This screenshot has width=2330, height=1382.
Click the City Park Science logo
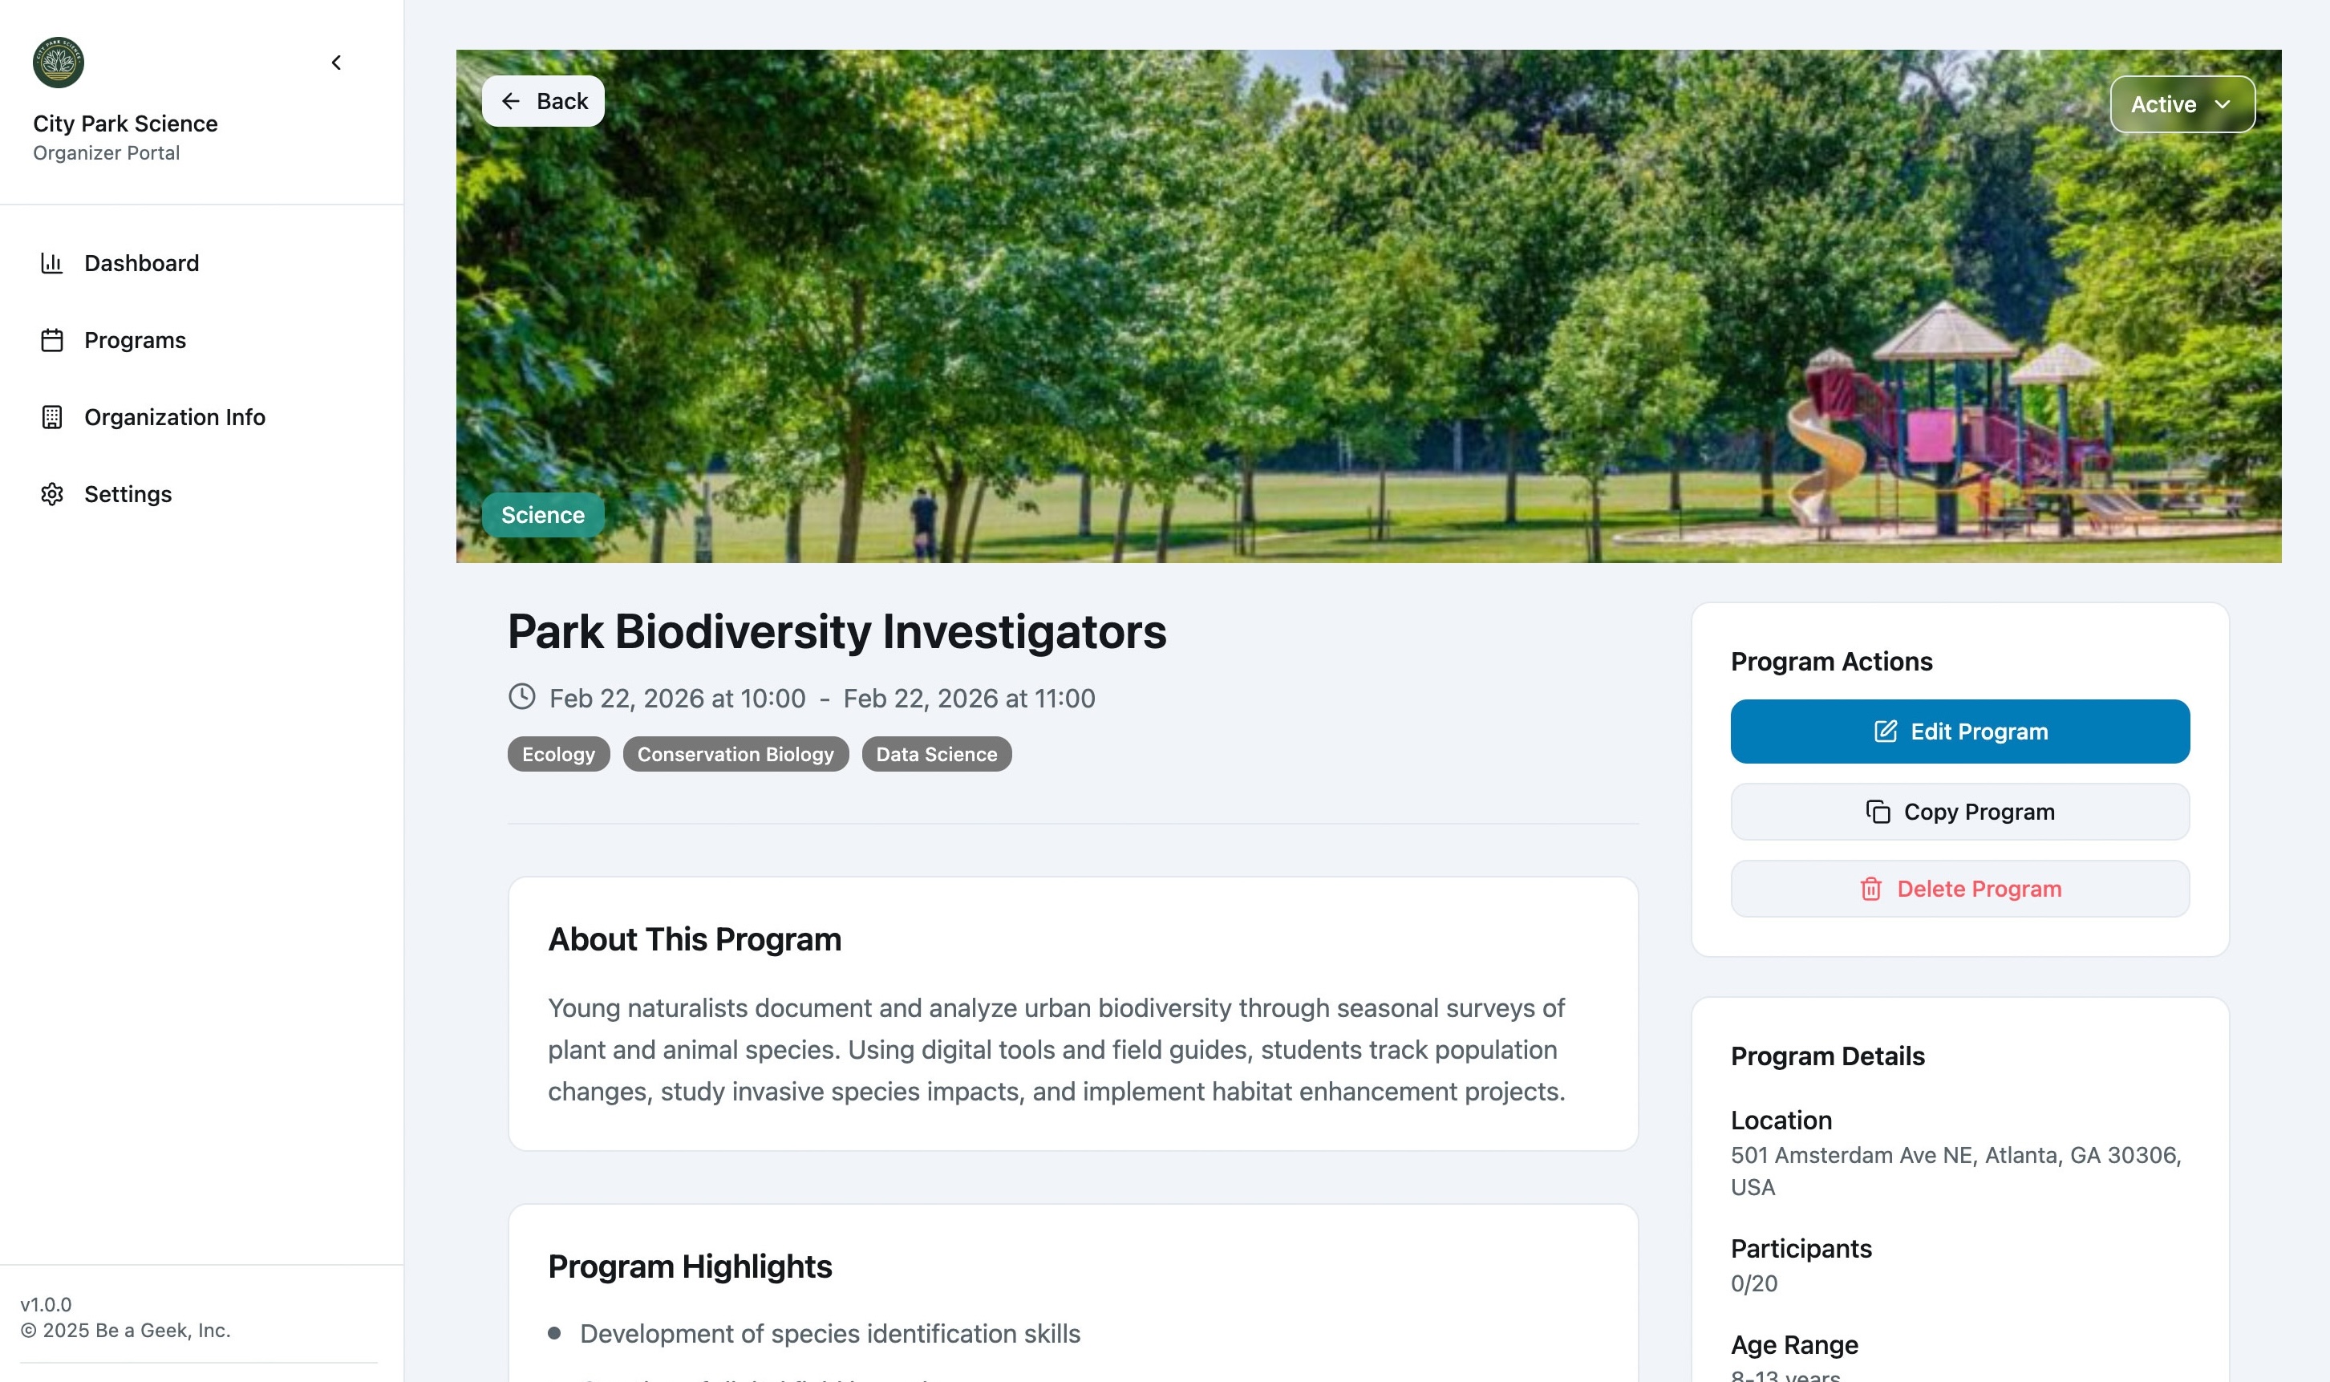point(58,63)
